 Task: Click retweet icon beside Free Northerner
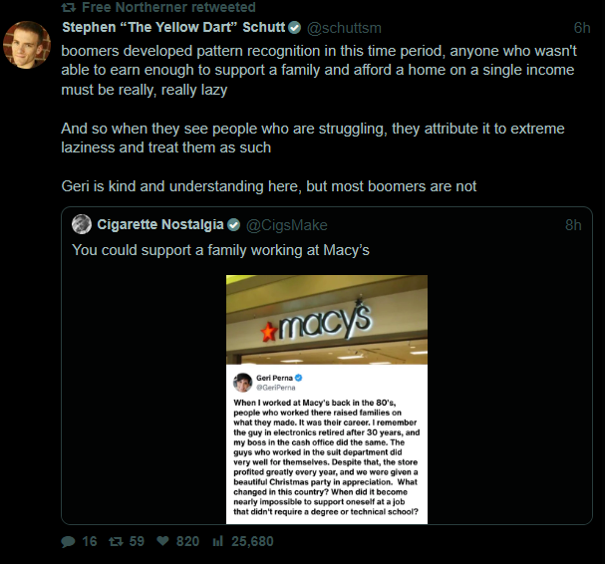68,8
